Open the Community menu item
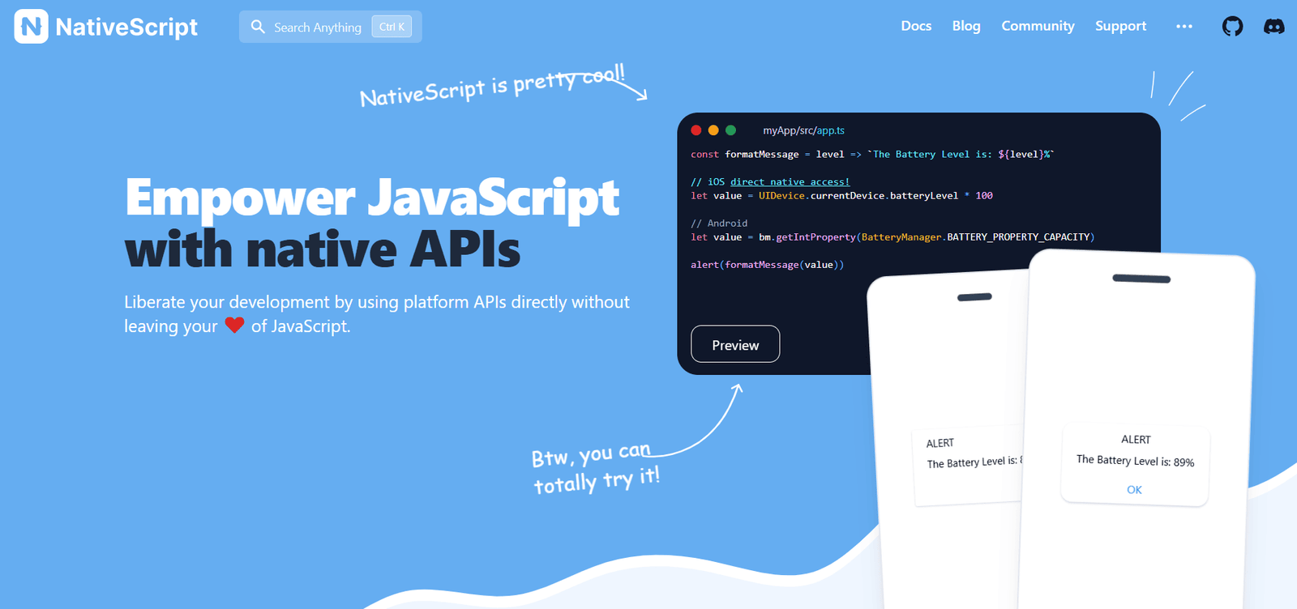Viewport: 1297px width, 609px height. point(1038,26)
